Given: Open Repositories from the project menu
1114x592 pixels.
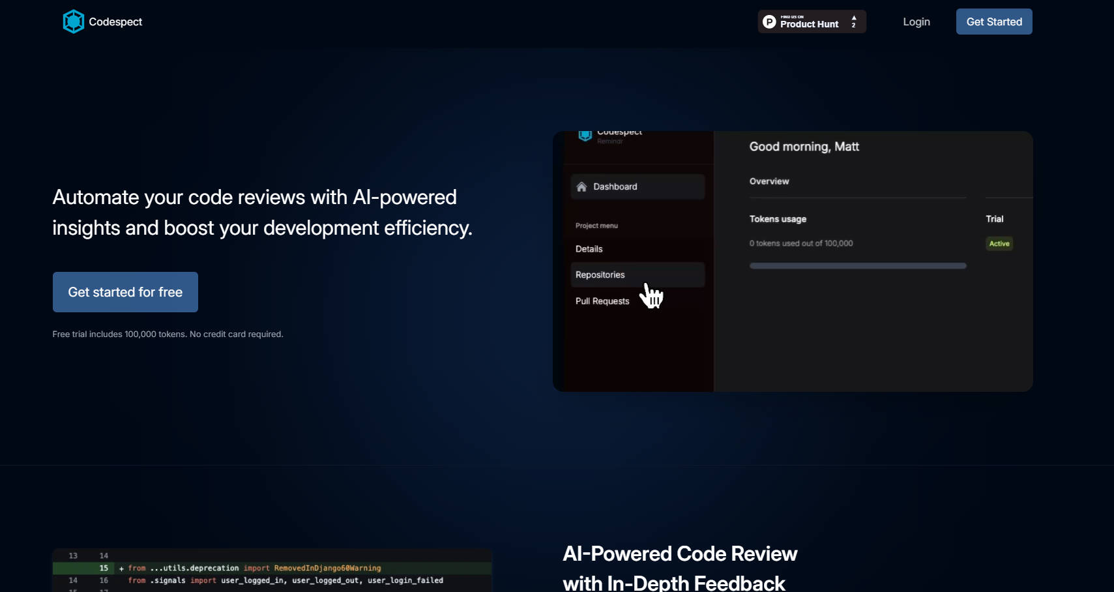Looking at the screenshot, I should pyautogui.click(x=599, y=274).
